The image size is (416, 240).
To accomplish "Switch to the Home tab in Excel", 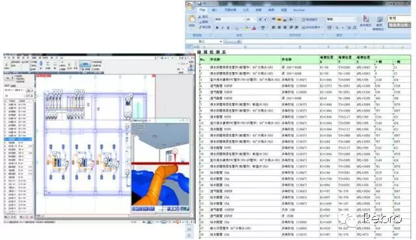I will [x=202, y=10].
